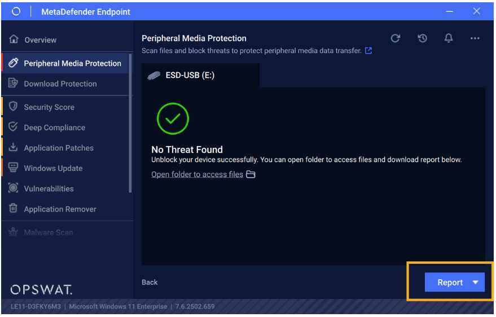This screenshot has width=496, height=317.
Task: Open Security Score page
Action: (x=65, y=107)
